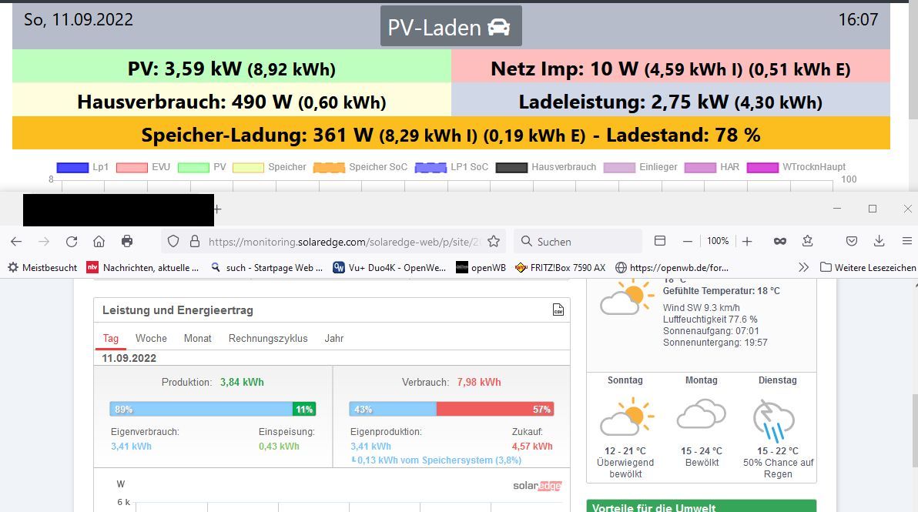Select the Jahr period tab
This screenshot has width=918, height=512.
click(334, 338)
